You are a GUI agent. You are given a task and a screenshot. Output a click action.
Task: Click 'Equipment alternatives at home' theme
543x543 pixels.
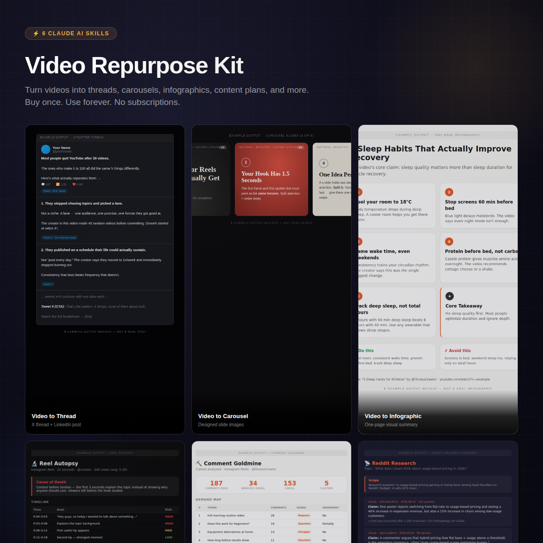[x=230, y=532]
